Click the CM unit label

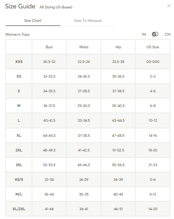tap(167, 34)
